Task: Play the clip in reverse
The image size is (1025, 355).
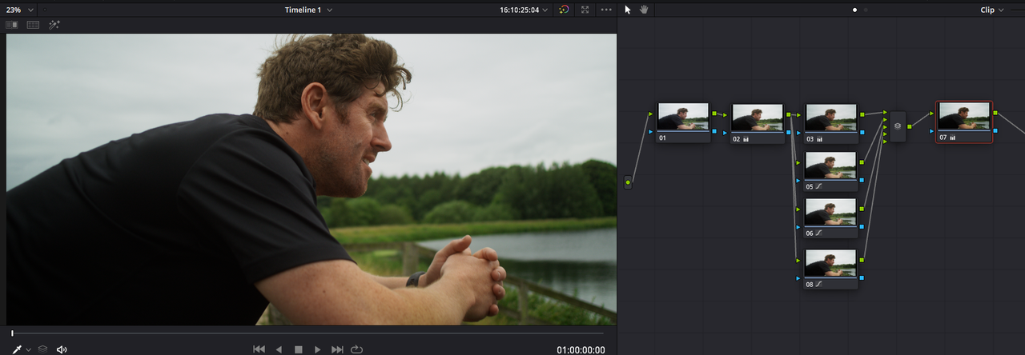Action: tap(279, 349)
